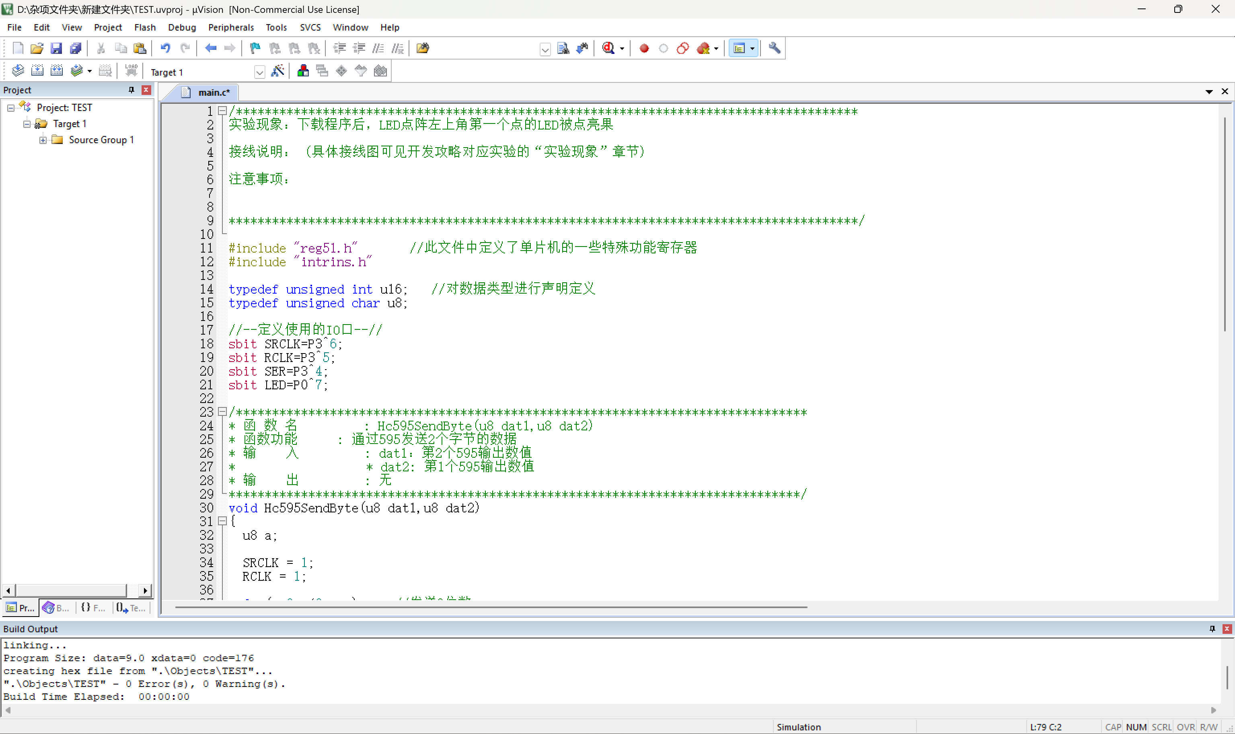Screen dimensions: 1235x734
Task: Toggle Project Window view button
Action: (739, 48)
